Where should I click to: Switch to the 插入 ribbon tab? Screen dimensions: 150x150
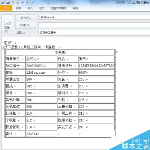[30, 8]
